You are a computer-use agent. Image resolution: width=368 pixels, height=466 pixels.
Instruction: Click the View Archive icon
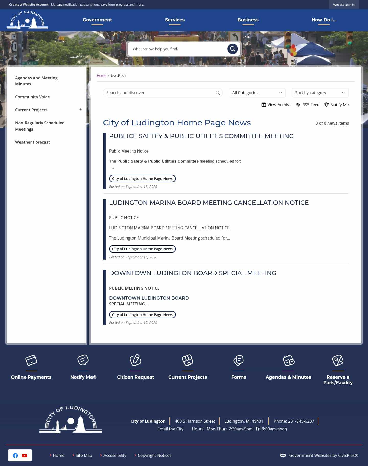[x=264, y=105]
